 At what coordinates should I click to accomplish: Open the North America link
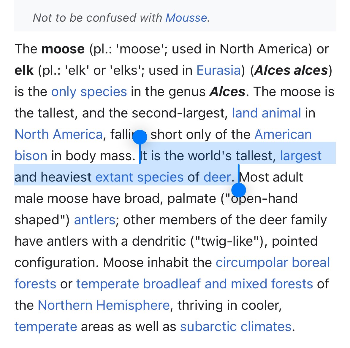(59, 134)
